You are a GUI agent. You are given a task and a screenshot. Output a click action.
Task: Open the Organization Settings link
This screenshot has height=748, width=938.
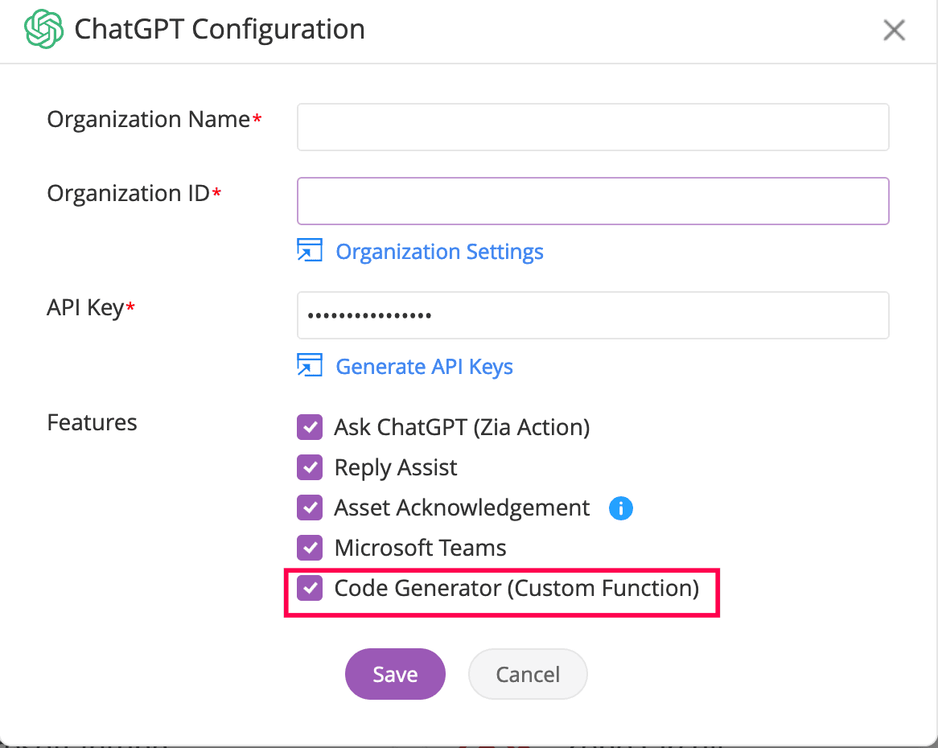(439, 252)
